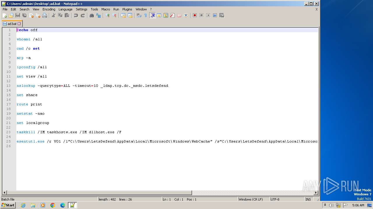Open the Encoding menu

point(49,9)
